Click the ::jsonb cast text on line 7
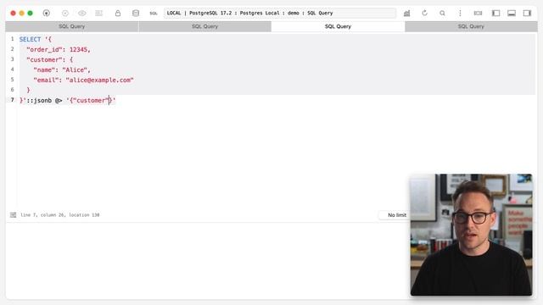This screenshot has height=305, width=543. [39, 100]
